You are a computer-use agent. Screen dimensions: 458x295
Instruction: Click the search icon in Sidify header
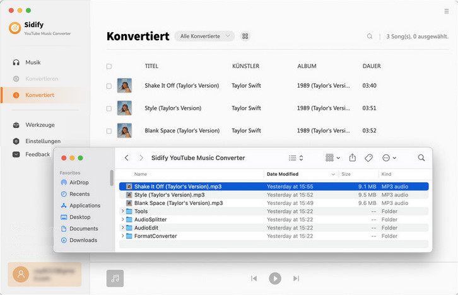(x=370, y=36)
